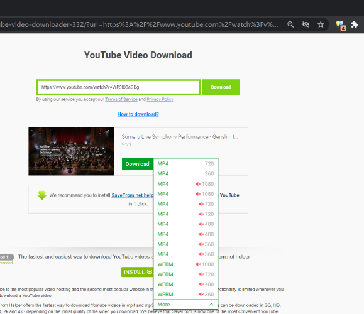Click the dark green Download button under video title
Viewport: 364px width, 314px height.
tap(138, 164)
